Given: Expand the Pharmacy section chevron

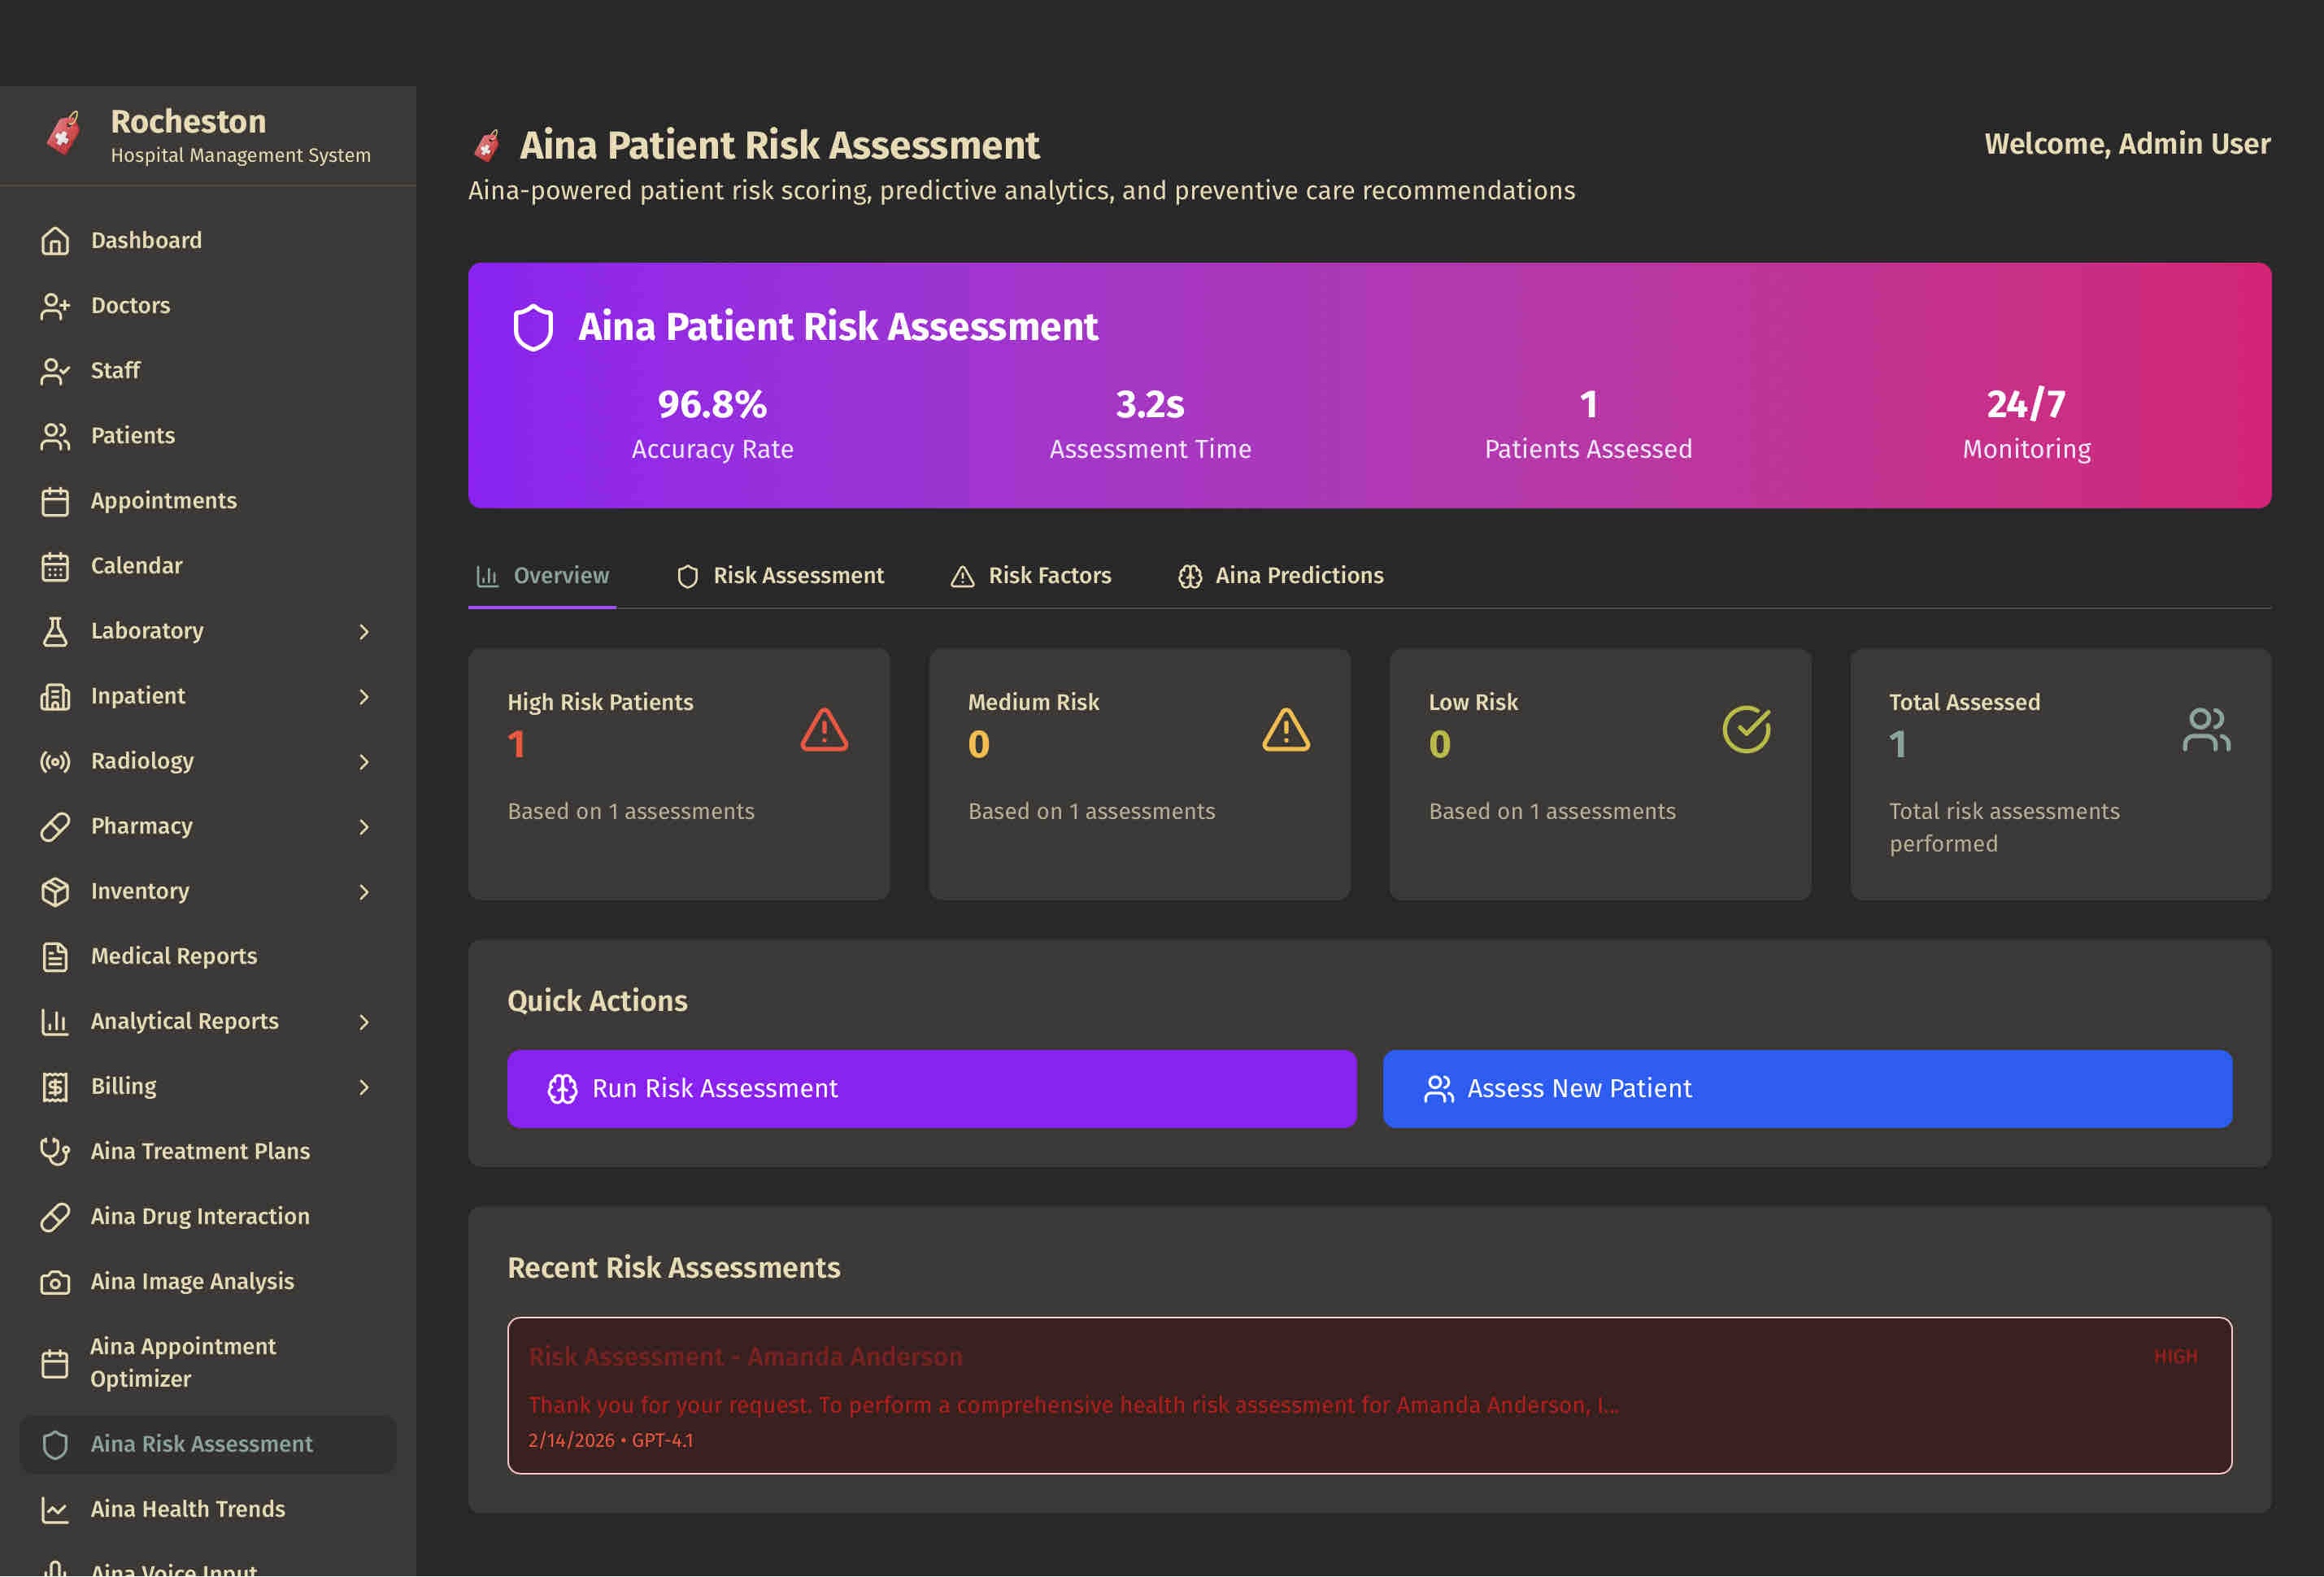Looking at the screenshot, I should (365, 827).
